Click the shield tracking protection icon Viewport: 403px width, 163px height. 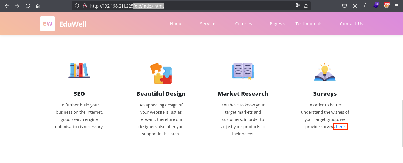(77, 6)
